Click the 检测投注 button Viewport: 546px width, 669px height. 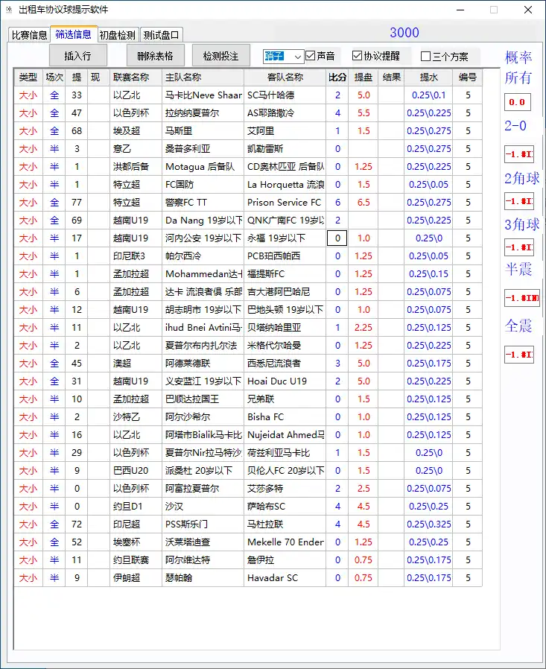[x=216, y=56]
